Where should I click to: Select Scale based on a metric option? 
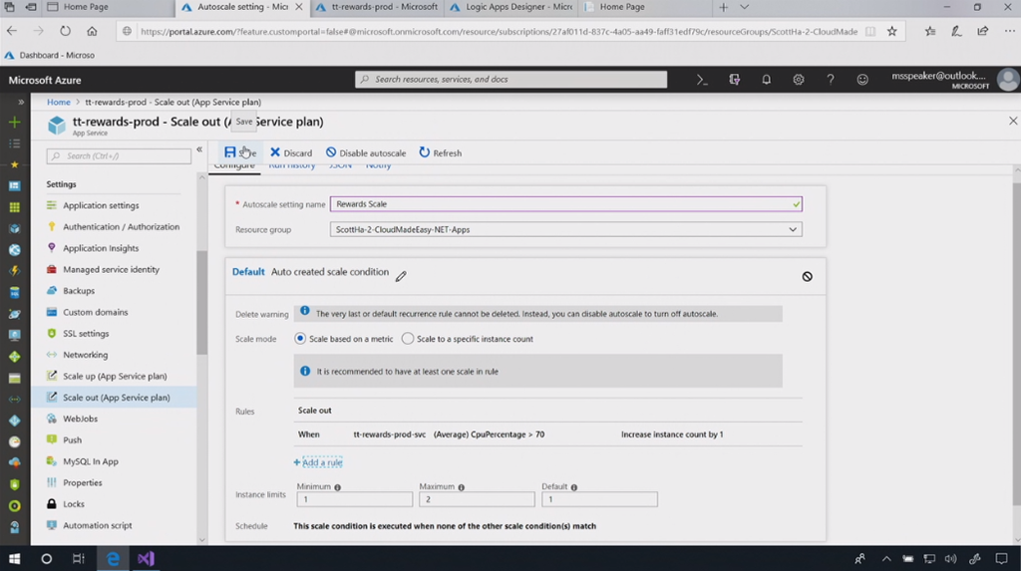300,339
